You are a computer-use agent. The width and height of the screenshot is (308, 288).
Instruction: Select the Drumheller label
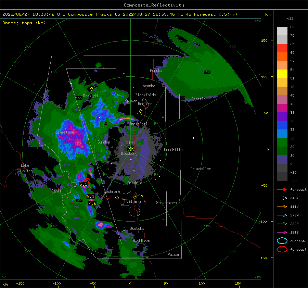(201, 169)
